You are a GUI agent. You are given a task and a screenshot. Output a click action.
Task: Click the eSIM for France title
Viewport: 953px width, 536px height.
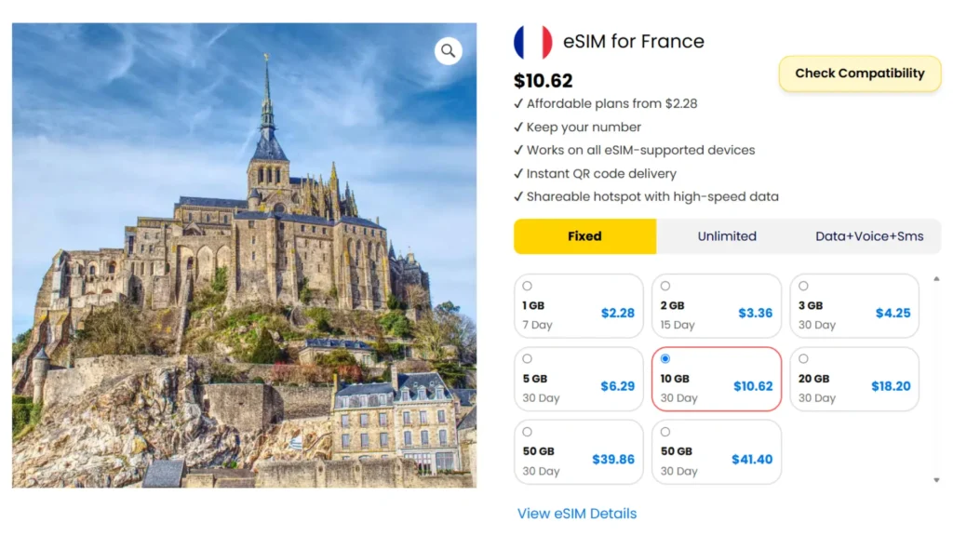pos(634,42)
